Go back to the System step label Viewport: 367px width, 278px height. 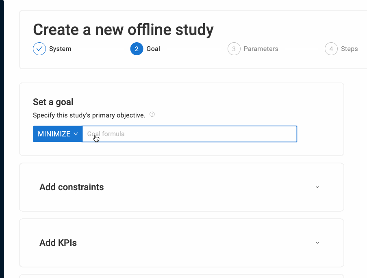point(60,49)
